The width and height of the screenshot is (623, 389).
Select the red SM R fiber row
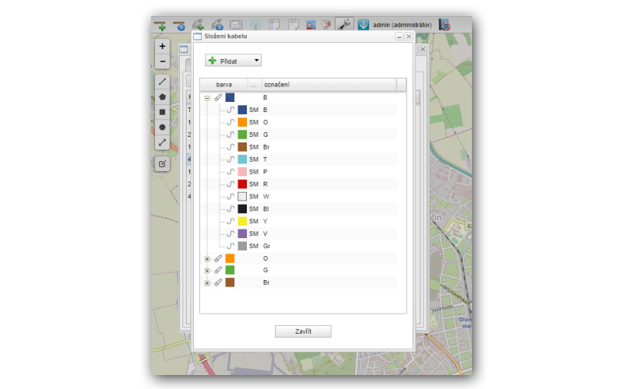pos(265,184)
